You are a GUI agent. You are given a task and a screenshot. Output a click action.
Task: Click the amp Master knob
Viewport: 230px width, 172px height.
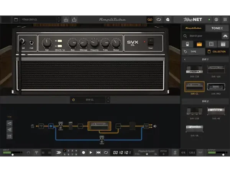click(x=116, y=43)
